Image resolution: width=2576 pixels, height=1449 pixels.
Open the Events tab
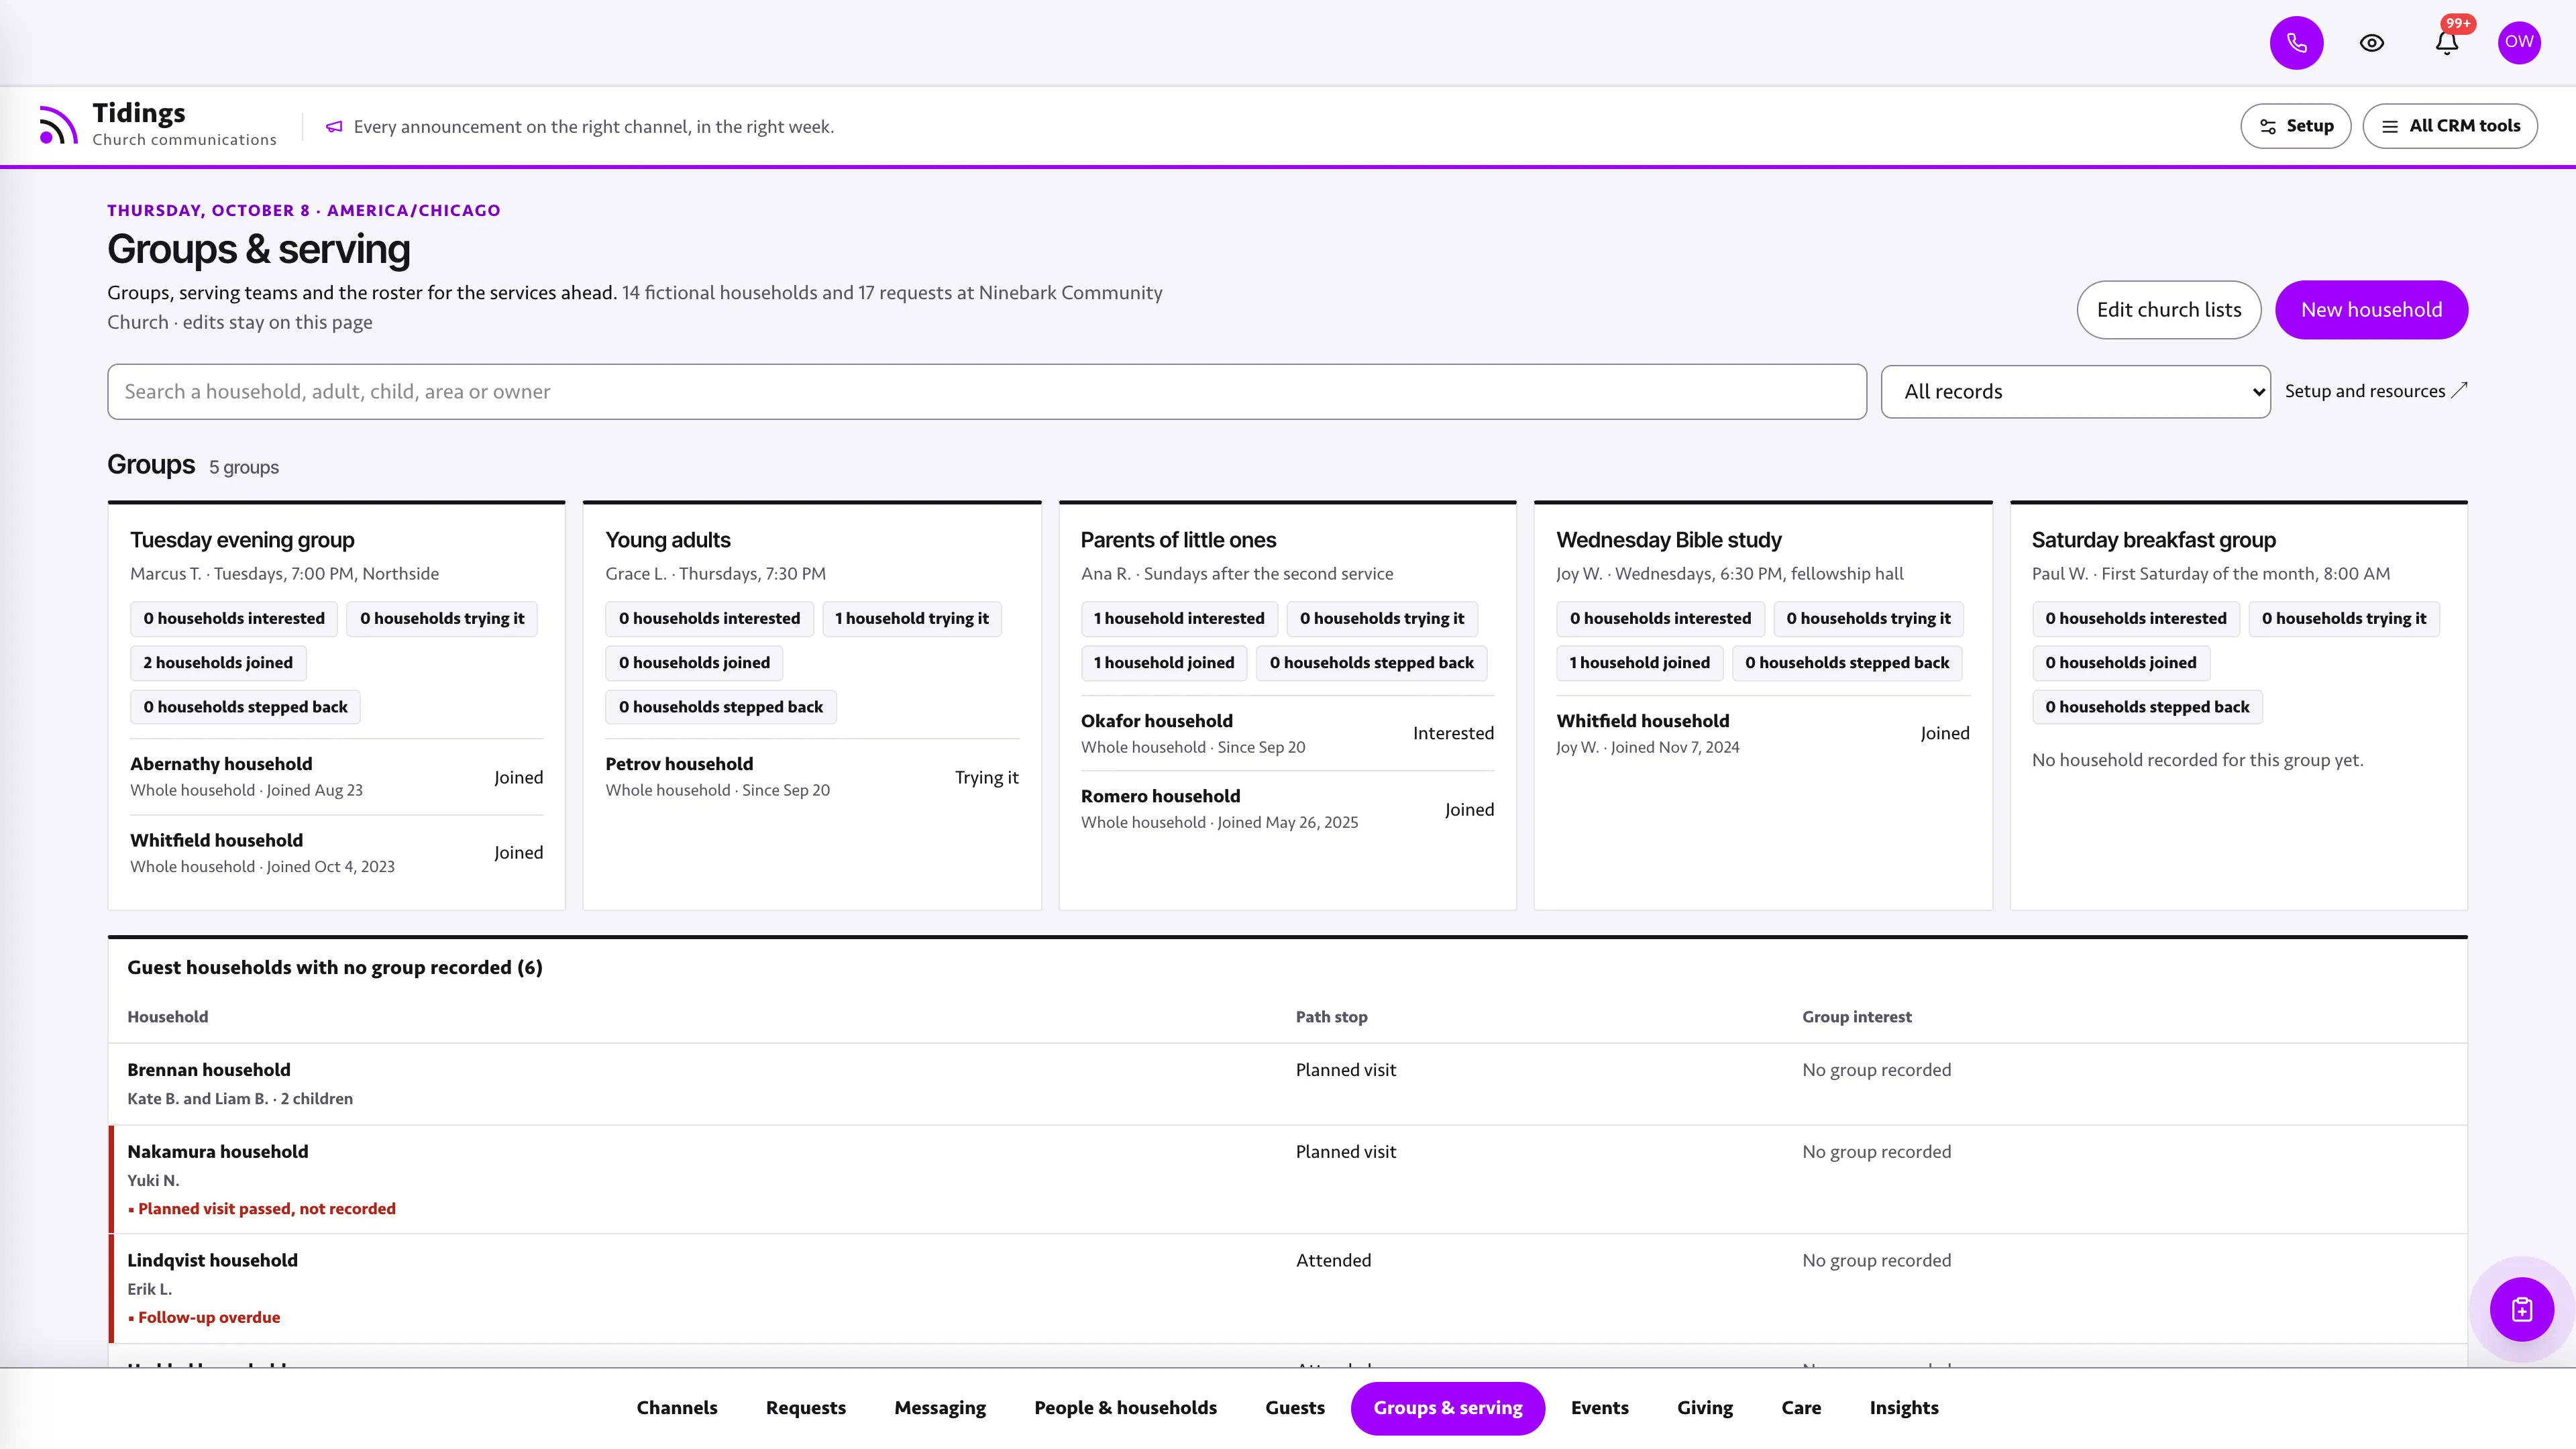tap(1599, 1408)
